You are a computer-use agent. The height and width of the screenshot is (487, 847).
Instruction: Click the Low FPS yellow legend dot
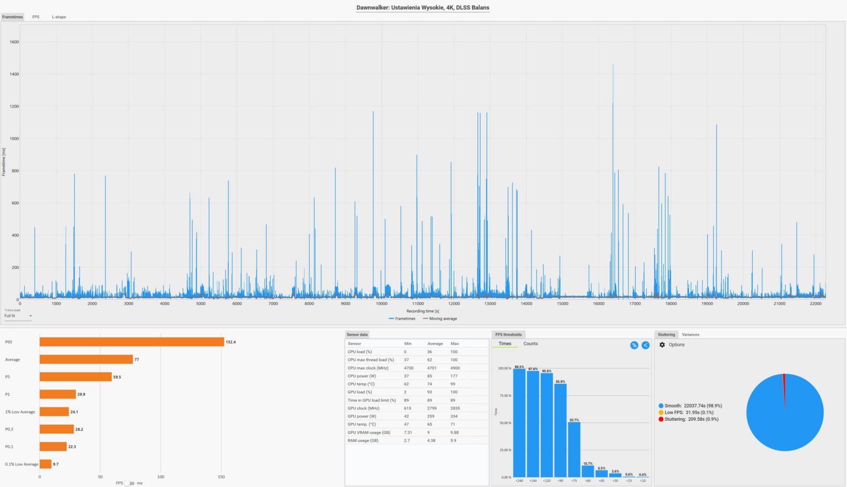pos(661,412)
